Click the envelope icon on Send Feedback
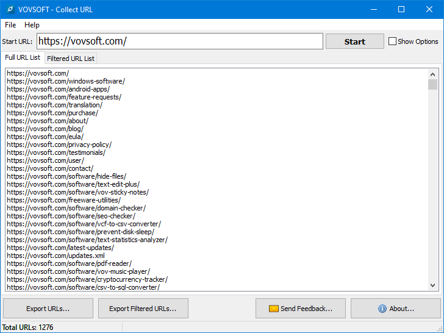This screenshot has width=444, height=333. click(x=274, y=309)
